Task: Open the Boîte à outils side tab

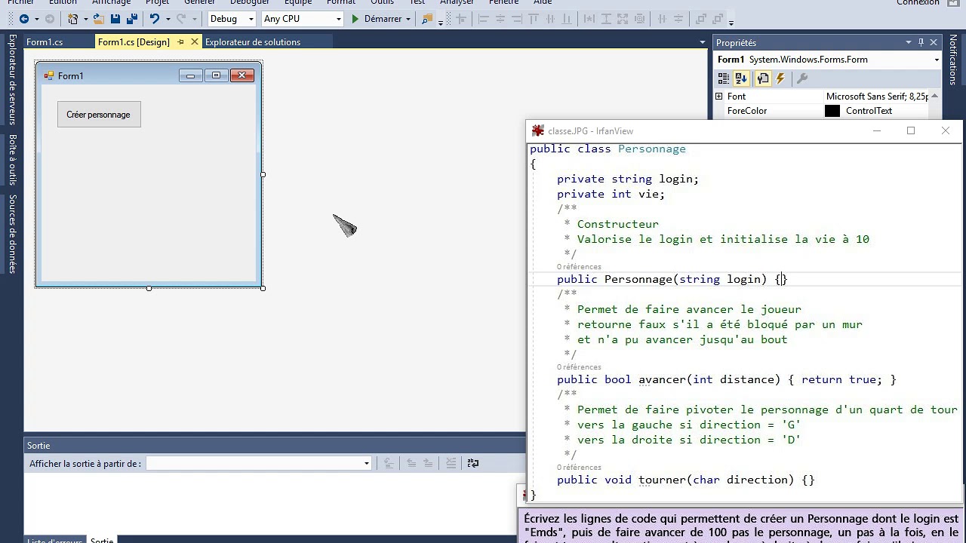Action: (13, 159)
